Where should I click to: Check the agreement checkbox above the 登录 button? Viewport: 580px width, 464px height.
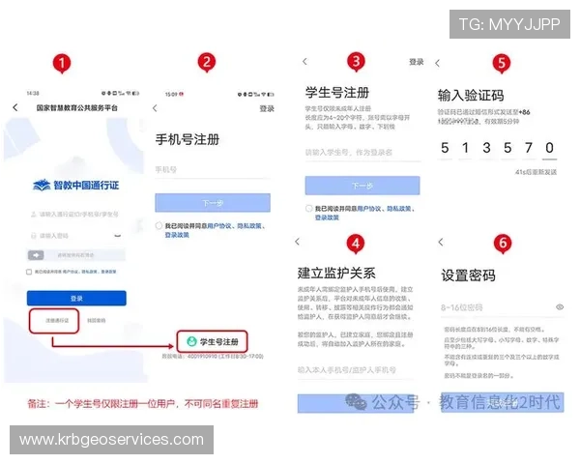click(29, 272)
